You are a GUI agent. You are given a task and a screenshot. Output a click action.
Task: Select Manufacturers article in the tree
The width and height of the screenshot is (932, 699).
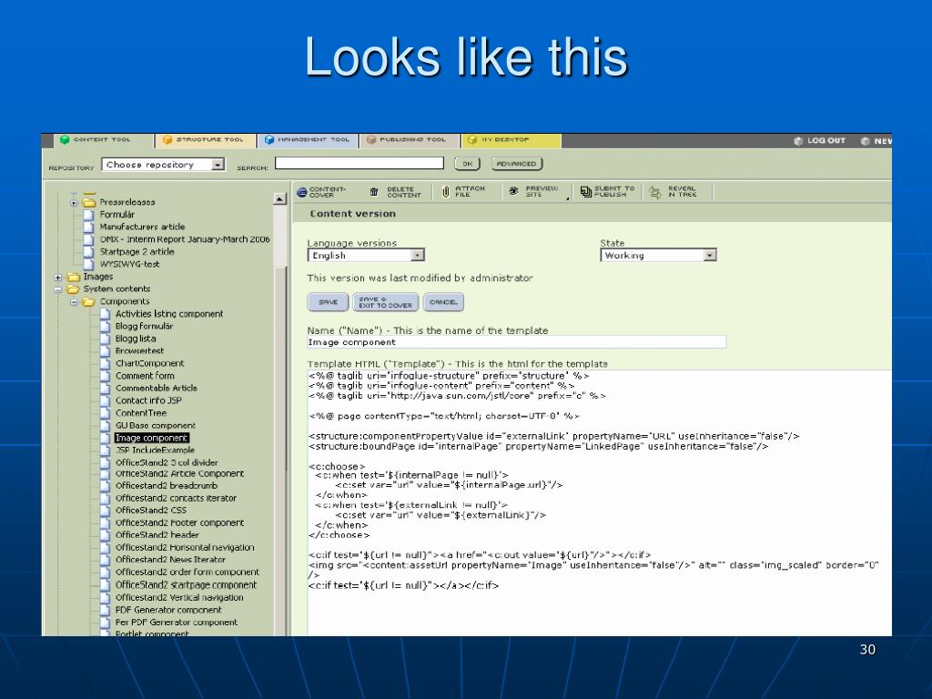[x=142, y=227]
